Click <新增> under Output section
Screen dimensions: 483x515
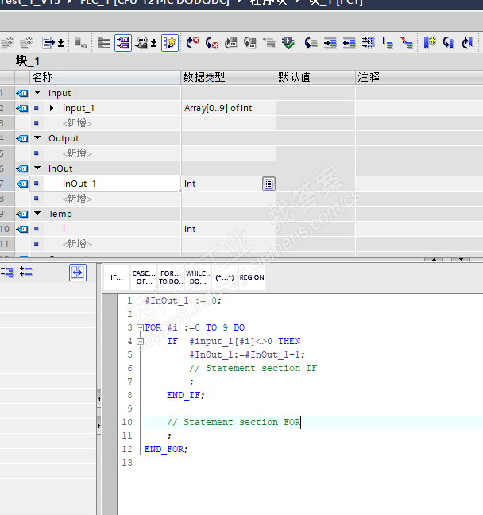click(x=77, y=153)
